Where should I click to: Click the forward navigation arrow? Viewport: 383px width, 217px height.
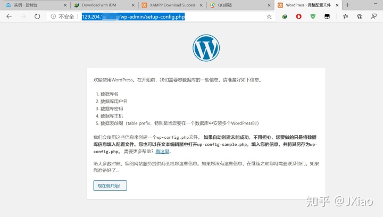point(23,16)
